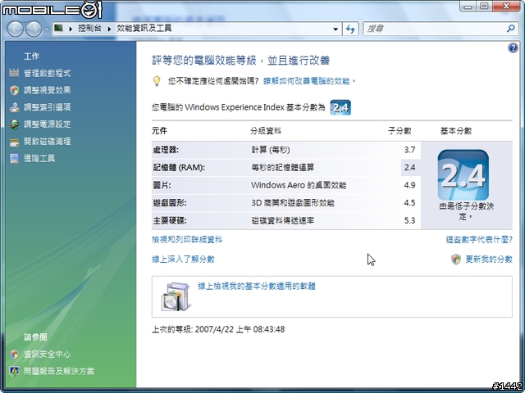Click the 4.5 gaming graphics subscore

pos(409,203)
